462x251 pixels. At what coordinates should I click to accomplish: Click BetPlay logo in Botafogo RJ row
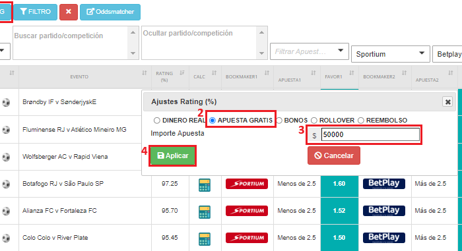pyautogui.click(x=384, y=184)
